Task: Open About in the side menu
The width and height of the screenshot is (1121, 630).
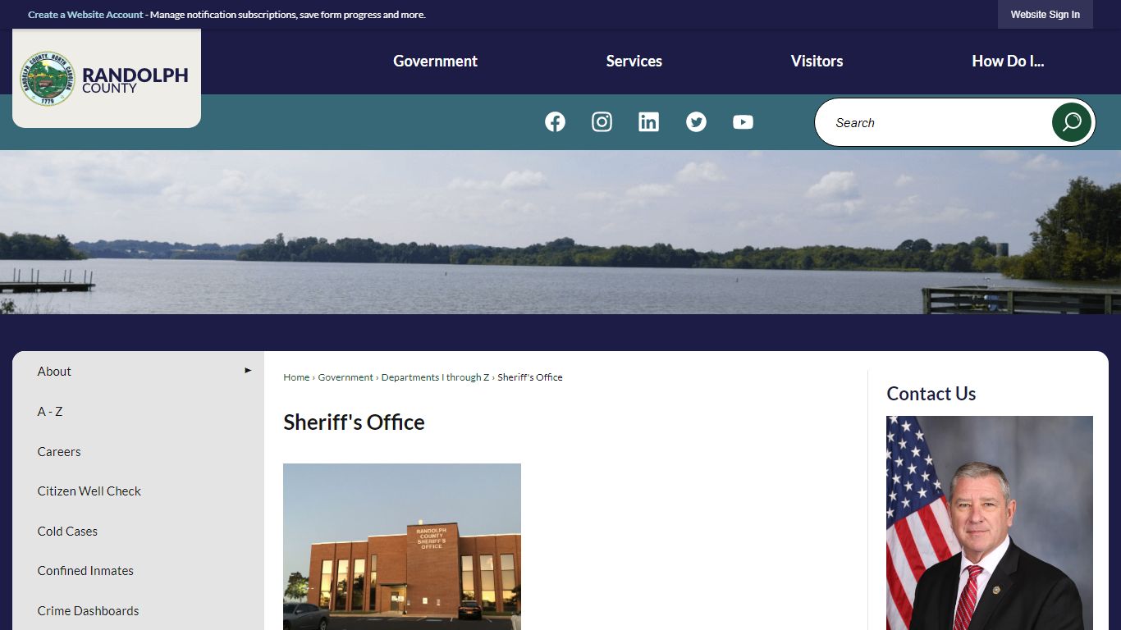Action: [x=54, y=372]
